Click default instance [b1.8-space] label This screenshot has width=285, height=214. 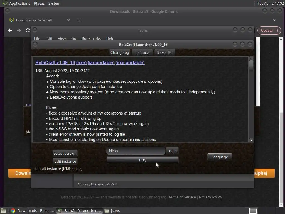coord(58,169)
